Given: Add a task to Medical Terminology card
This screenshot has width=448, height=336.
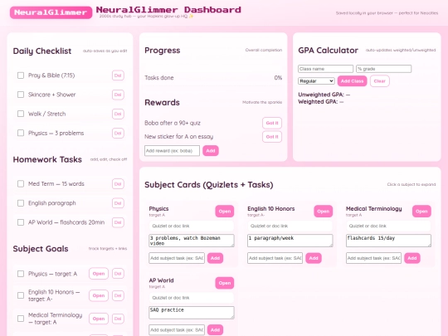Looking at the screenshot, I should [412, 258].
